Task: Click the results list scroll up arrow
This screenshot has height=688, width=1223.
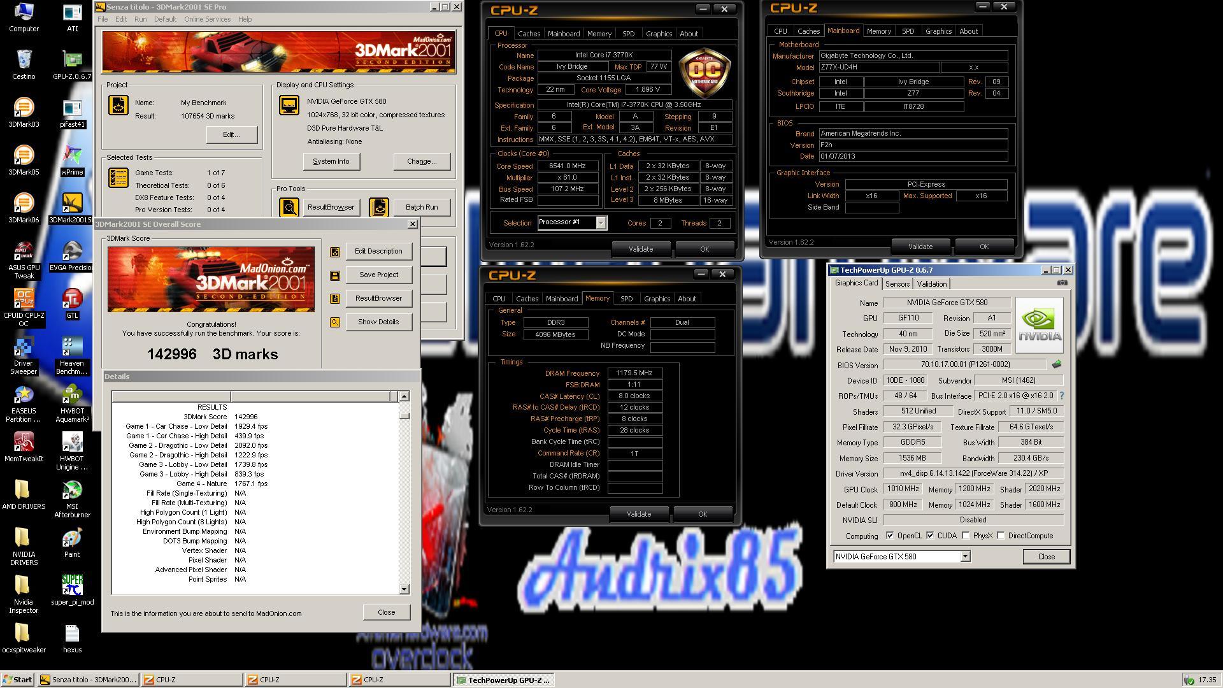Action: pyautogui.click(x=404, y=396)
